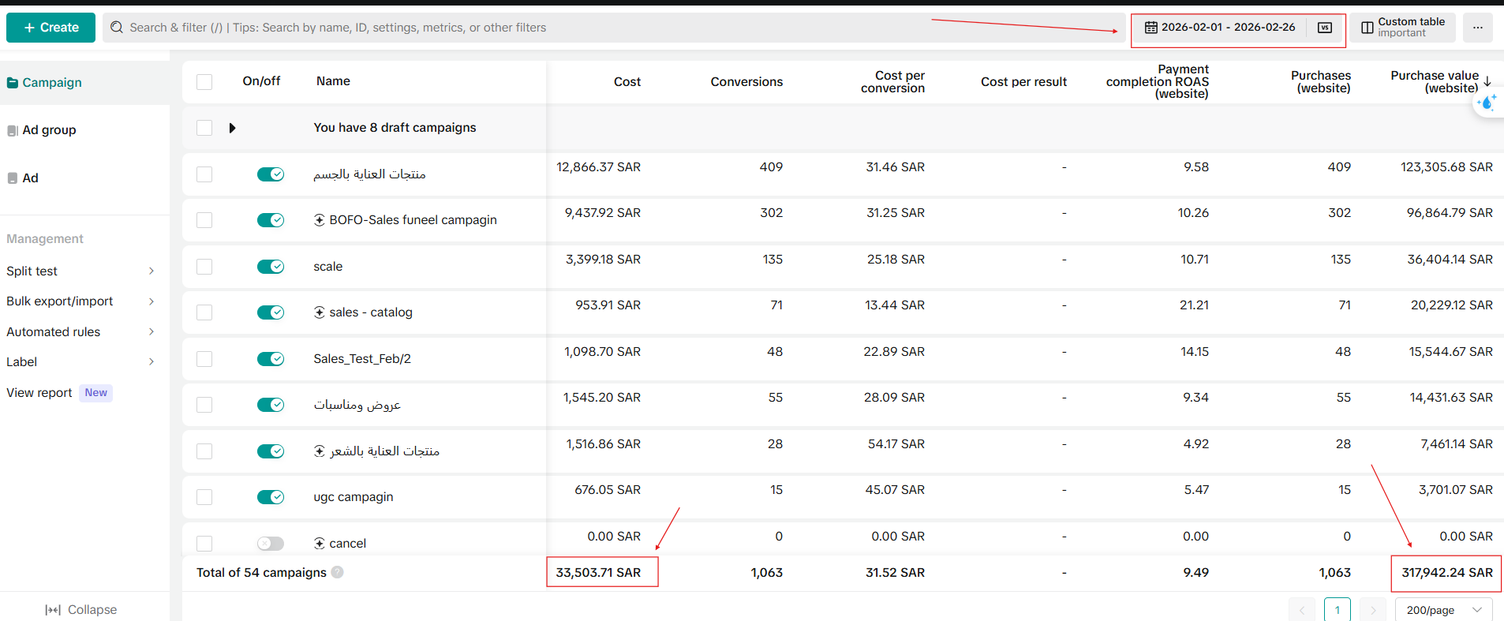Tick the select-all checkbox in header
The width and height of the screenshot is (1504, 621).
[204, 82]
